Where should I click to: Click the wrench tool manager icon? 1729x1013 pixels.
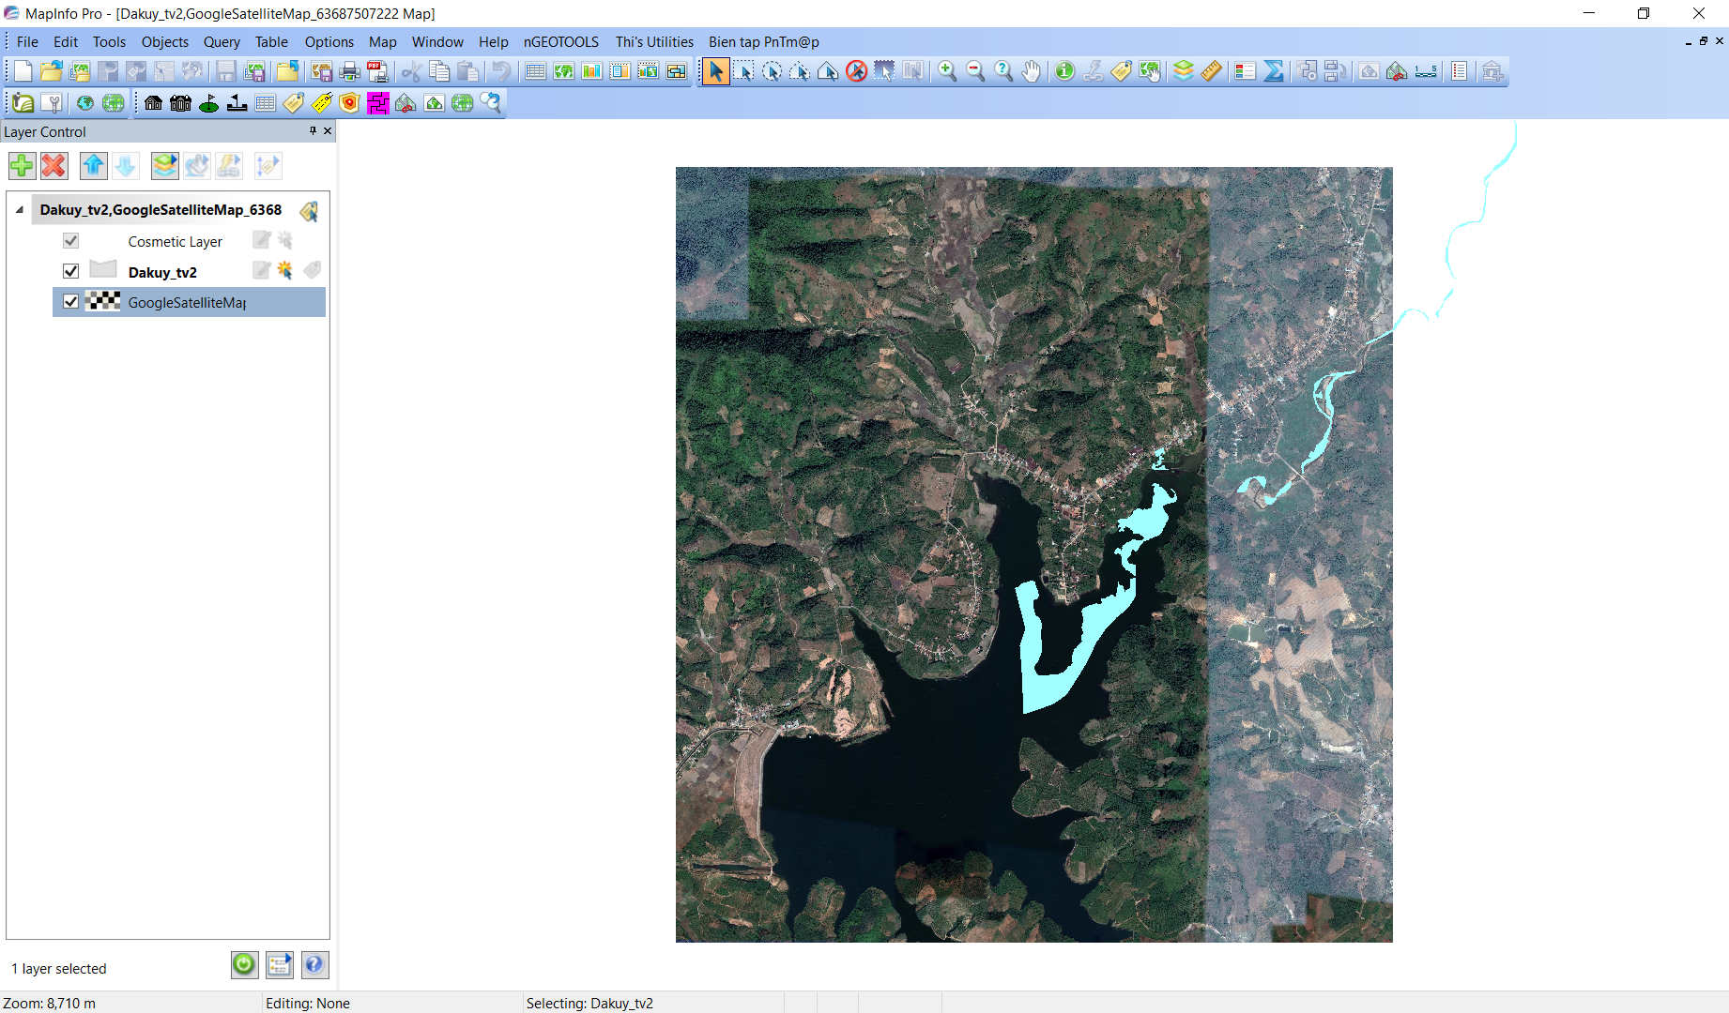pyautogui.click(x=52, y=103)
